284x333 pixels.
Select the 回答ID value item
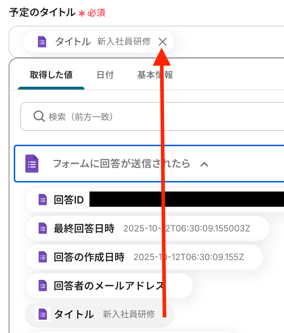click(x=155, y=200)
